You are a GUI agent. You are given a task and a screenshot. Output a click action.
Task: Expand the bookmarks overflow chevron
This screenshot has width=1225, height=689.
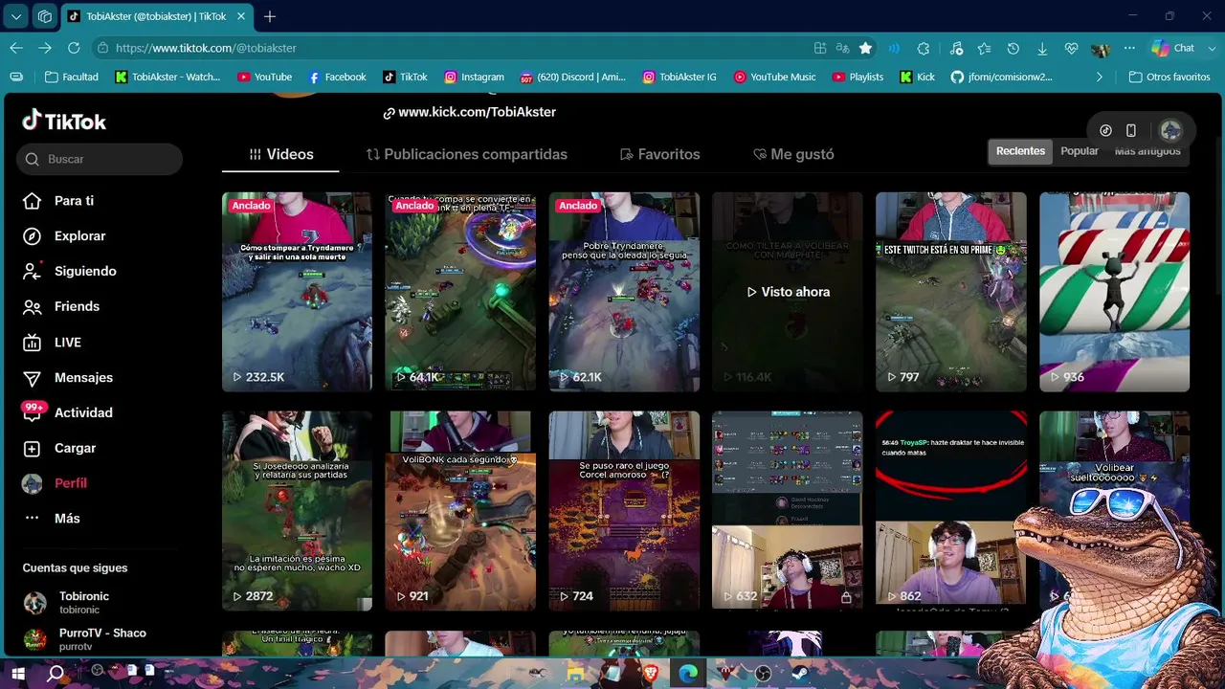pyautogui.click(x=1099, y=77)
